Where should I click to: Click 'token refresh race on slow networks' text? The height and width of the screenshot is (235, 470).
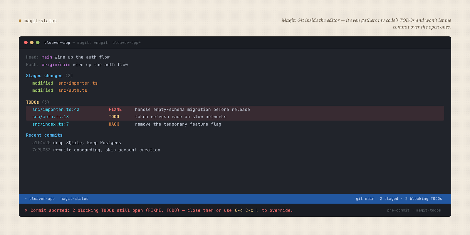point(181,117)
